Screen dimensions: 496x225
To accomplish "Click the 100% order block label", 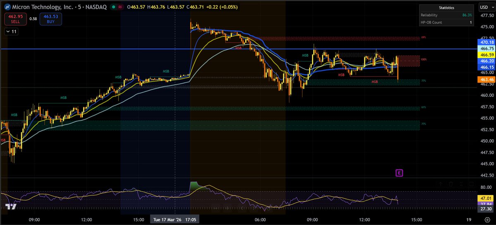I will (424, 59).
